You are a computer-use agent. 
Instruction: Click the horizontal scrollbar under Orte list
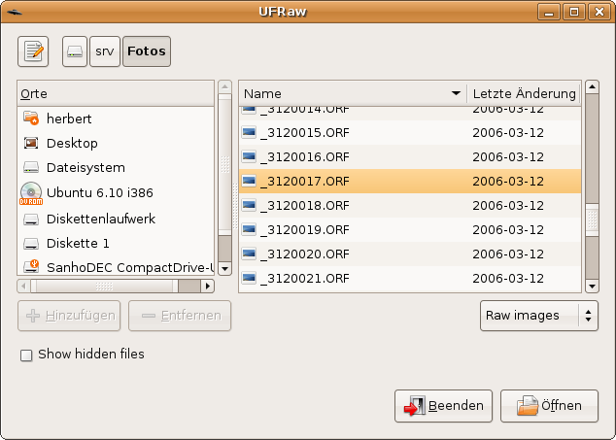tap(107, 287)
